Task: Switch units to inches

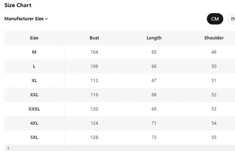Action: tap(231, 19)
